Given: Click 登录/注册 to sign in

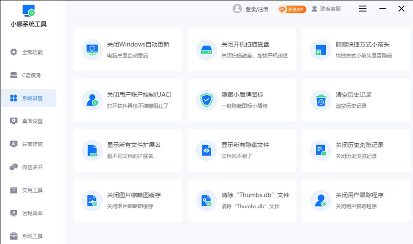Looking at the screenshot, I should click(x=257, y=9).
